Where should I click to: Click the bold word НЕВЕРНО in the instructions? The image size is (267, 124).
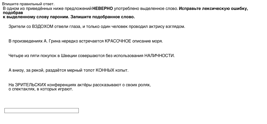103,9
